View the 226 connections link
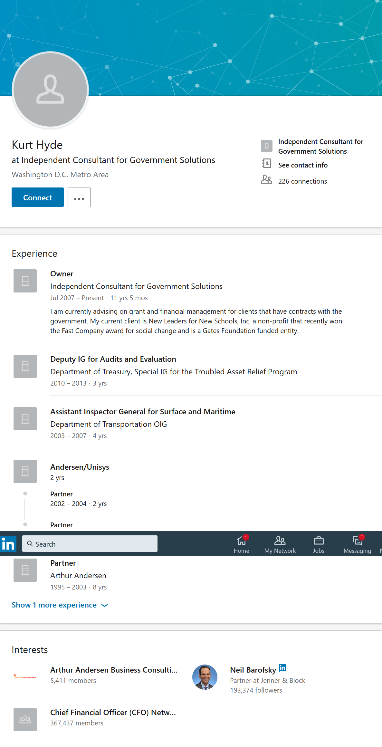This screenshot has height=747, width=382. coord(302,181)
